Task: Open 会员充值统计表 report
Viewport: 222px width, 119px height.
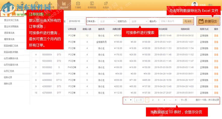Action: coord(11,65)
